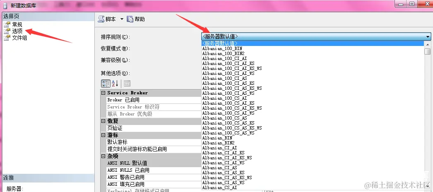Collapse the 排序规则 combo box arrow
This screenshot has height=192, width=433.
pyautogui.click(x=428, y=36)
